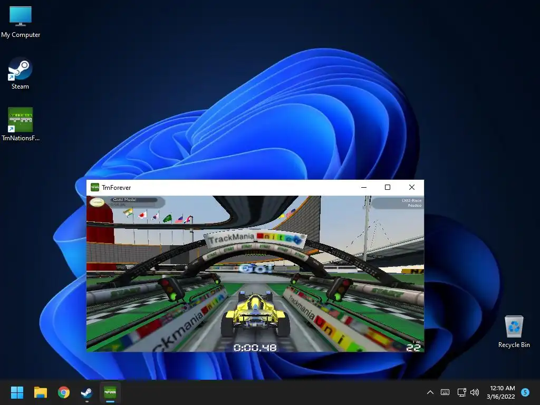Open the touch keyboard tray icon
This screenshot has height=405, width=540.
point(445,392)
